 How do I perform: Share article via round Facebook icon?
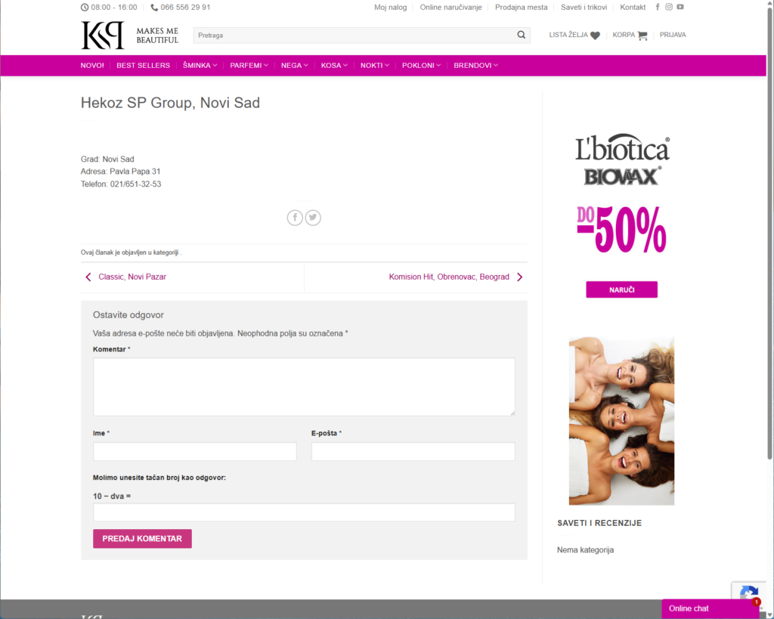point(295,218)
